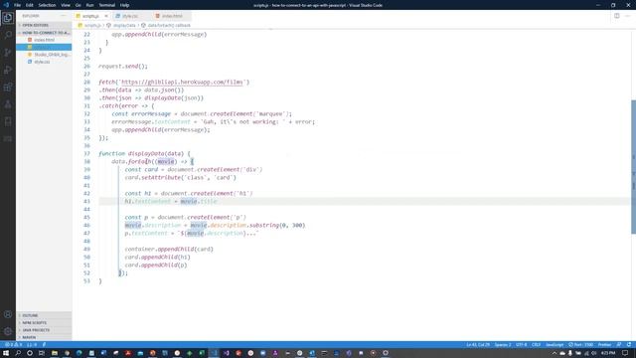
Task: Click line number 43 in the gutter
Action: [86, 201]
